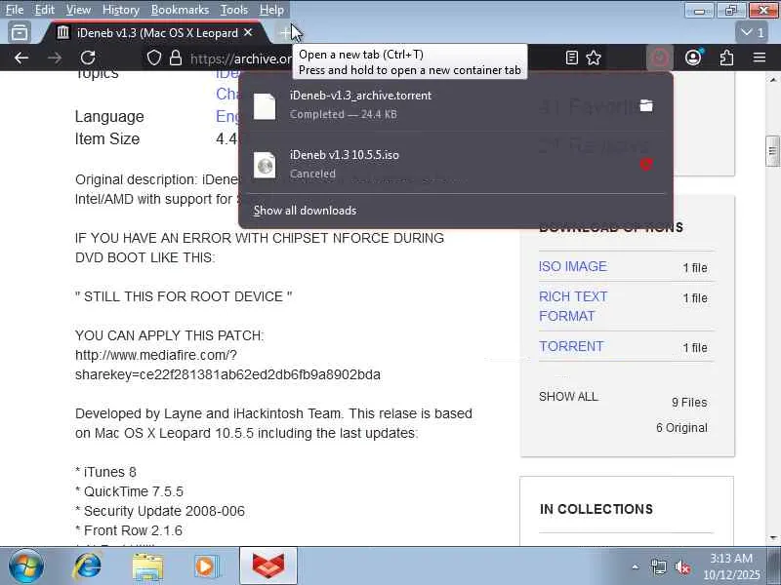Viewport: 781px width, 585px height.
Task: Open the History menu
Action: [x=120, y=10]
